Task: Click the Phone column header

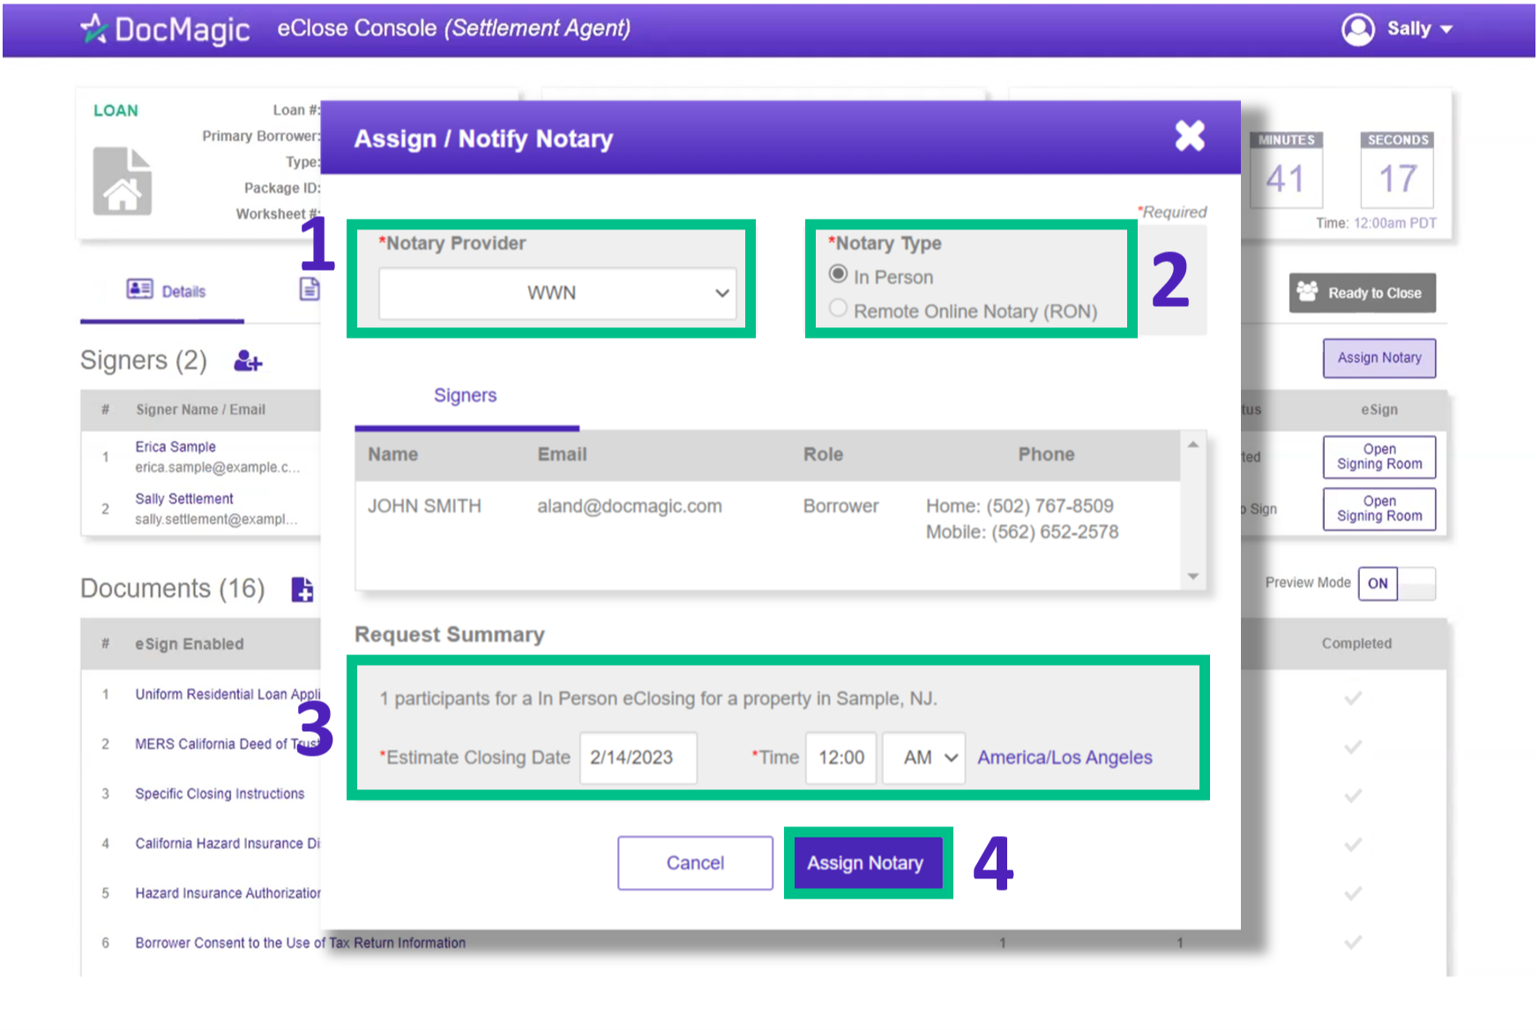Action: [x=1046, y=455]
